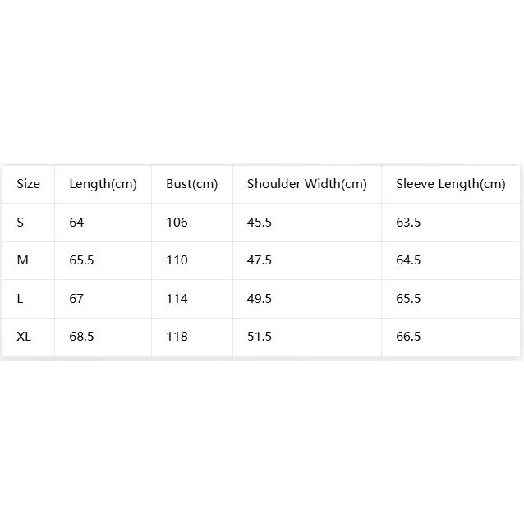Viewport: 524px width, 524px height.
Task: Select the length value 65.5
Action: [81, 260]
